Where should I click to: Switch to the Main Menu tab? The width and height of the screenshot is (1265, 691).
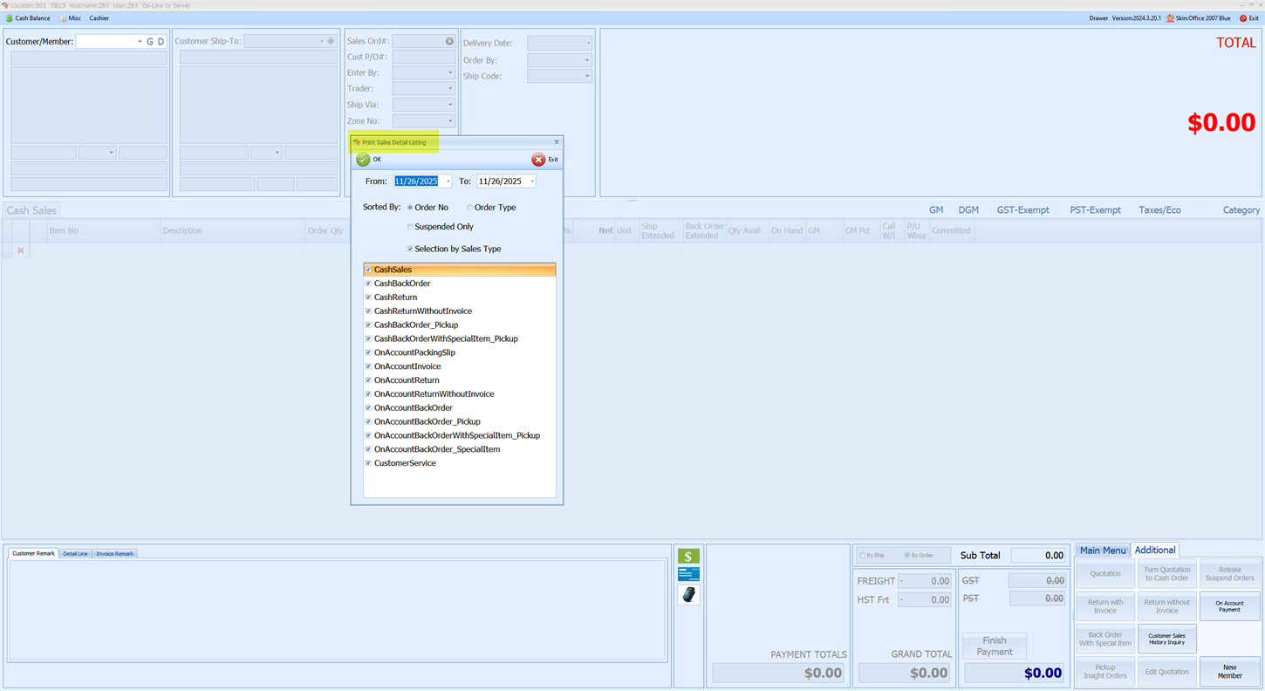[x=1102, y=551]
